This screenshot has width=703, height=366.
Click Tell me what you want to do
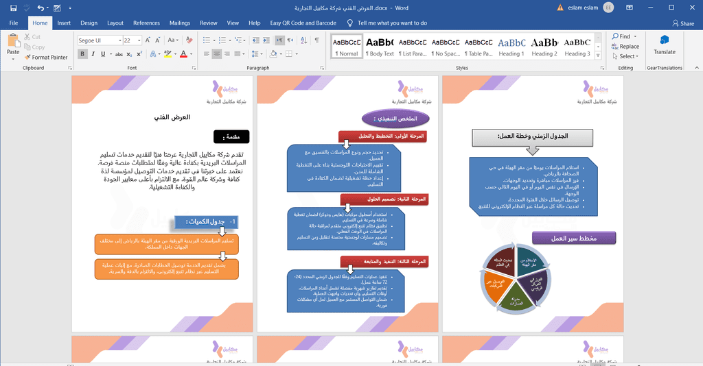click(x=387, y=23)
